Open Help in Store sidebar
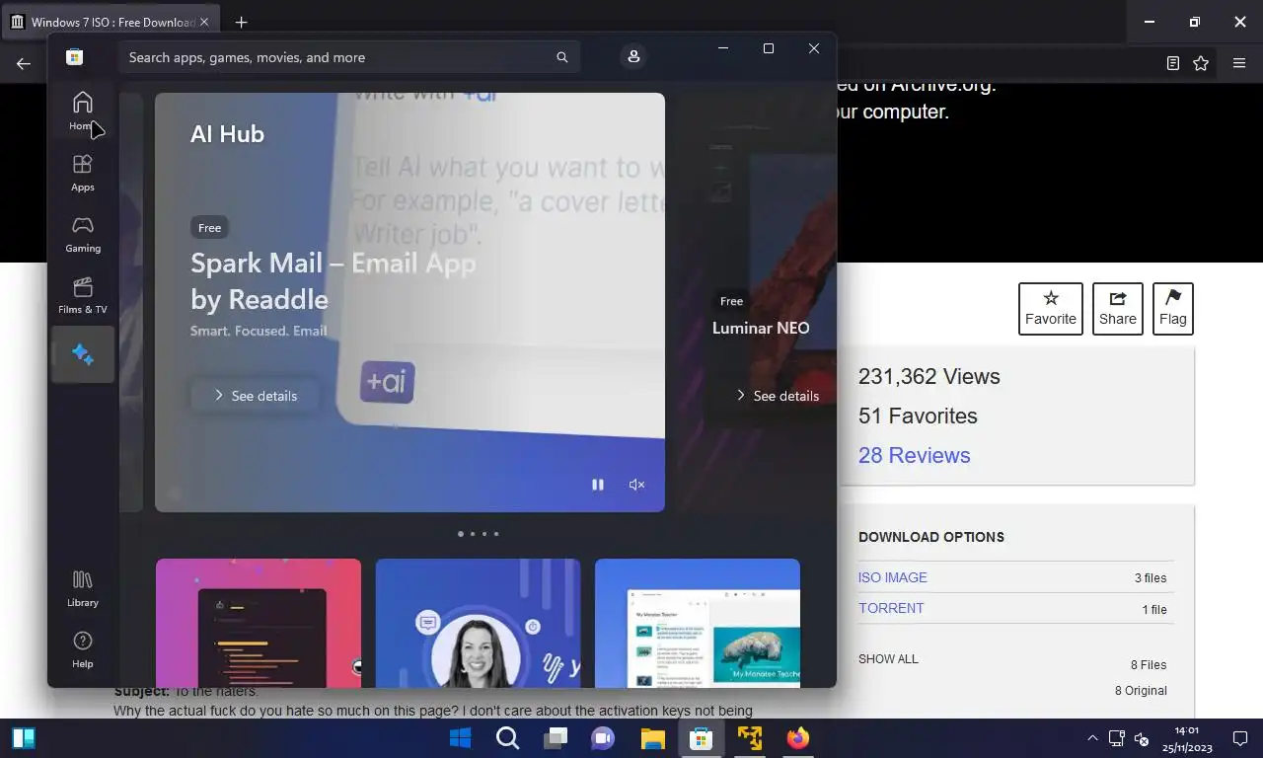1263x758 pixels. [x=83, y=649]
